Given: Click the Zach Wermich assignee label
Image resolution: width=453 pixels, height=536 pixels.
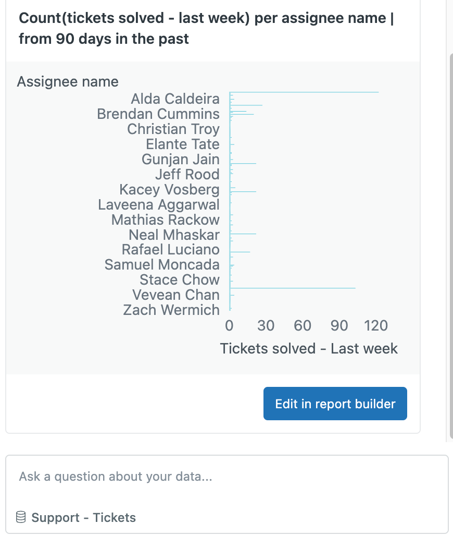Looking at the screenshot, I should 171,310.
